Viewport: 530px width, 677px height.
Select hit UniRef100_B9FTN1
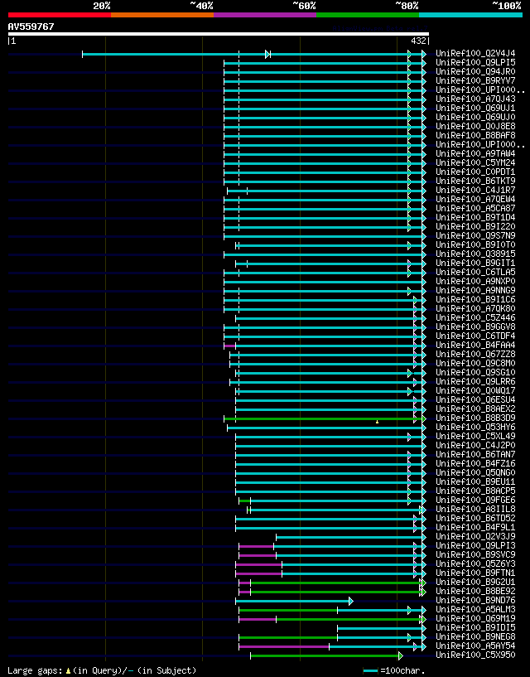tap(475, 573)
